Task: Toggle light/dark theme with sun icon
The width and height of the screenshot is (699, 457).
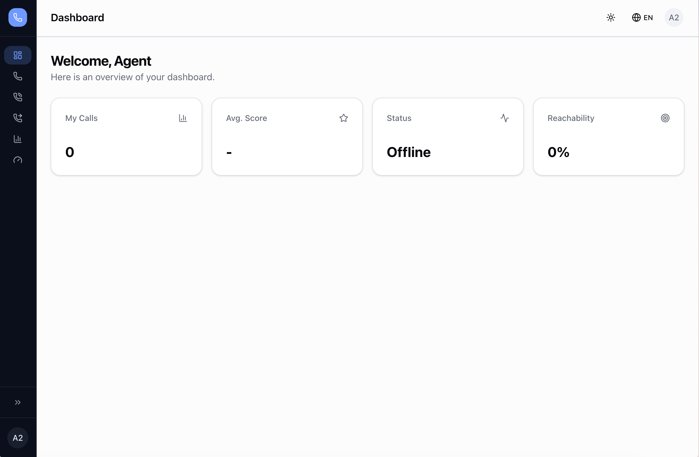Action: click(x=611, y=17)
